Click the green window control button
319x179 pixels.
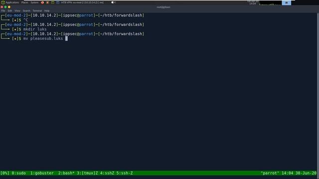point(5,7)
